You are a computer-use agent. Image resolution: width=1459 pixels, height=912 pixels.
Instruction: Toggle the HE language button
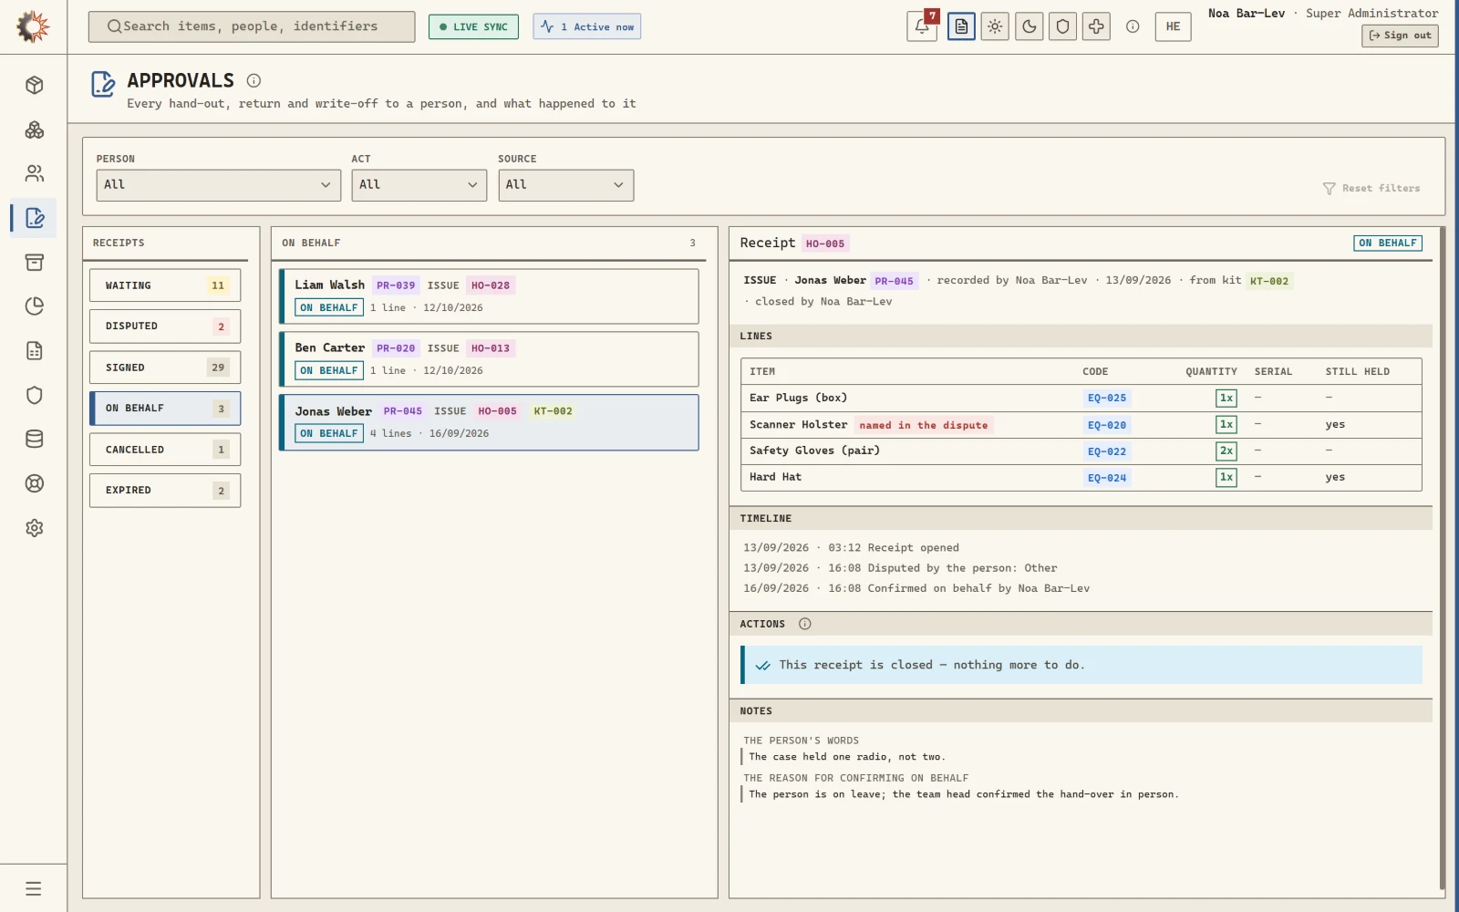tap(1173, 26)
